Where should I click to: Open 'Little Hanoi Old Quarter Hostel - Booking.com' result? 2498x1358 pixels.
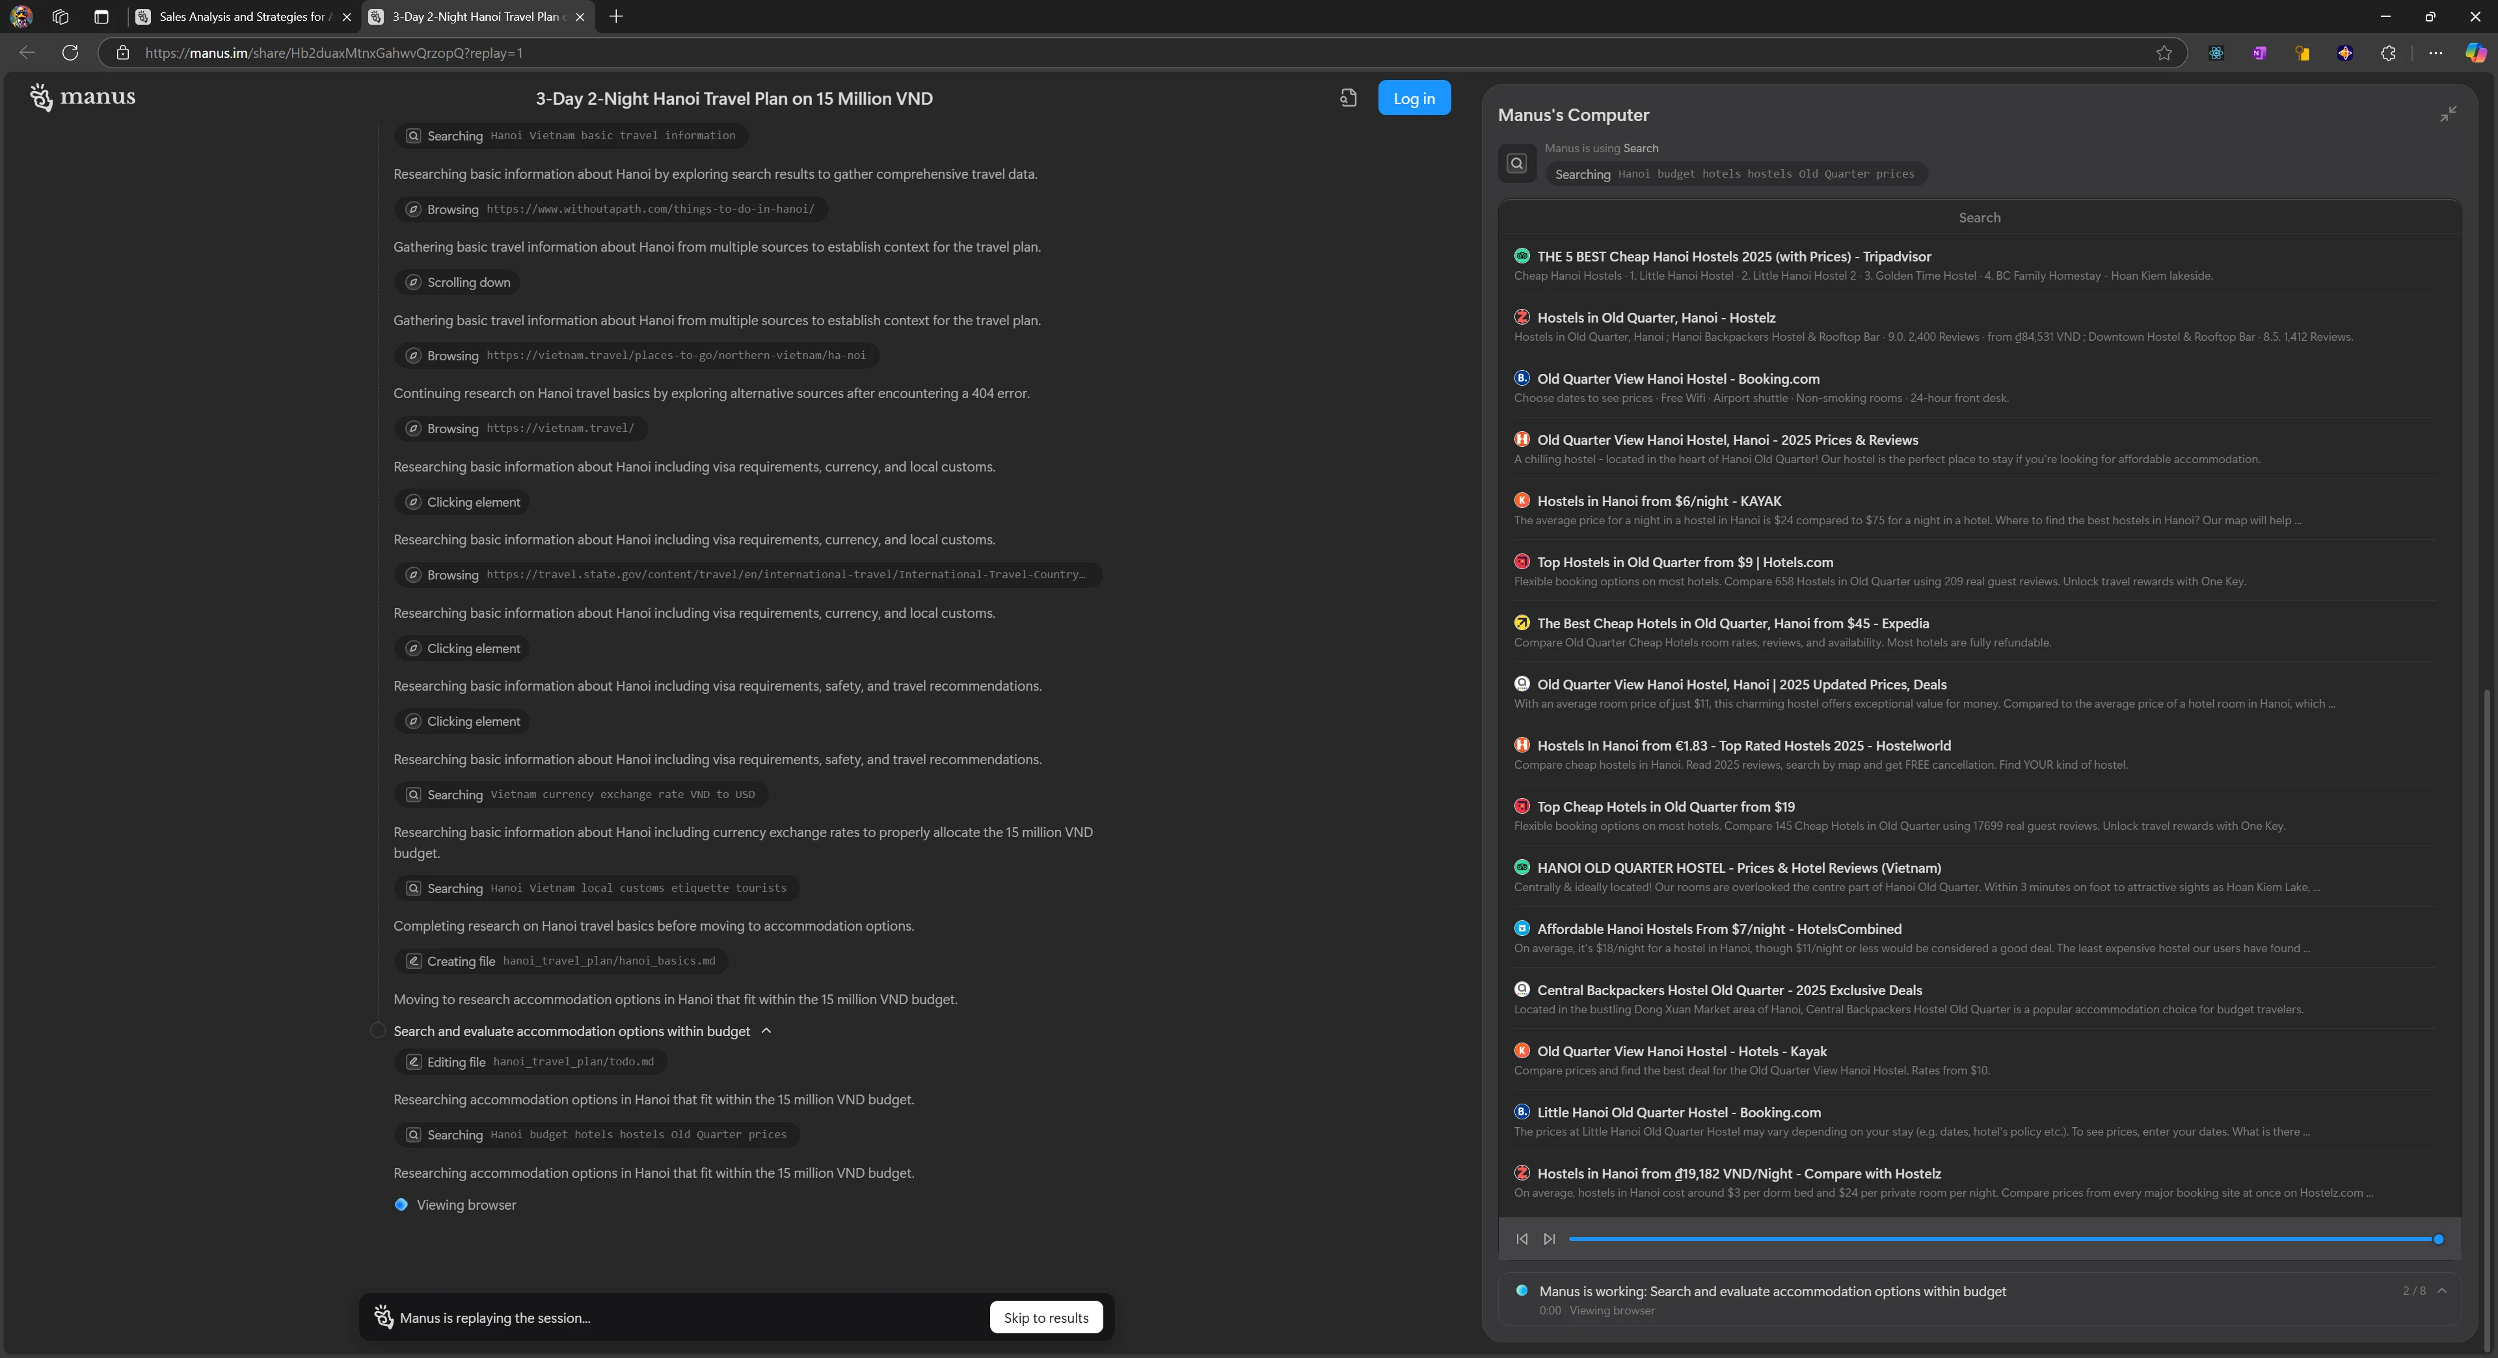(x=1678, y=1112)
